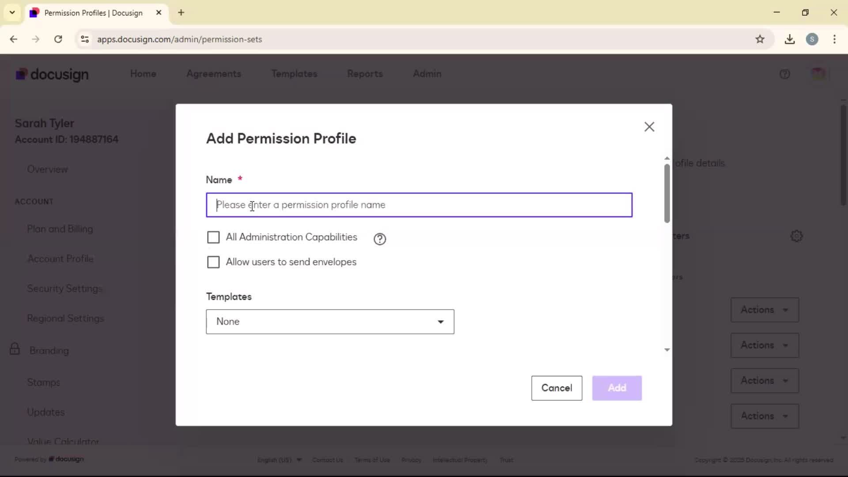Click help icon beside All Administration Capabilities
This screenshot has height=477, width=848.
(379, 239)
